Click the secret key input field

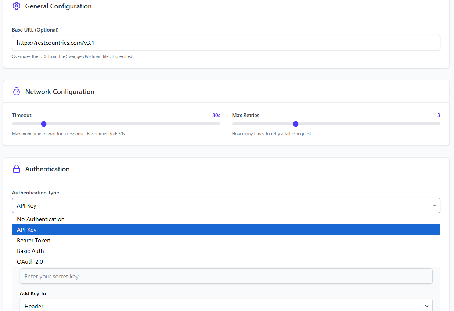click(226, 277)
